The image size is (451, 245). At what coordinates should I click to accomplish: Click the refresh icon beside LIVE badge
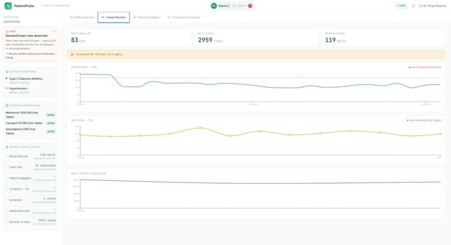(x=414, y=6)
